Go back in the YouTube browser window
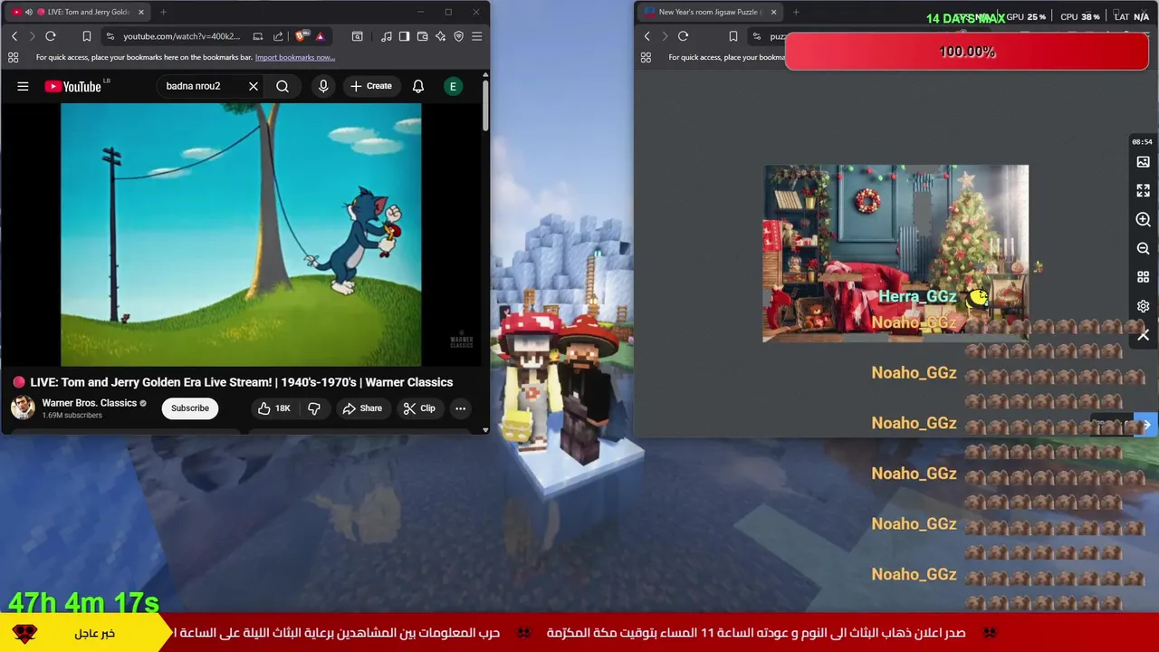This screenshot has width=1159, height=652. 14,36
